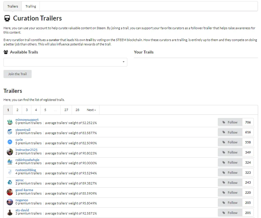Follow the good-karma trail

pyautogui.click(x=230, y=193)
